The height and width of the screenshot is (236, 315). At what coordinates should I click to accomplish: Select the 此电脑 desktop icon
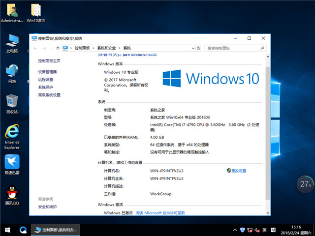point(12,43)
